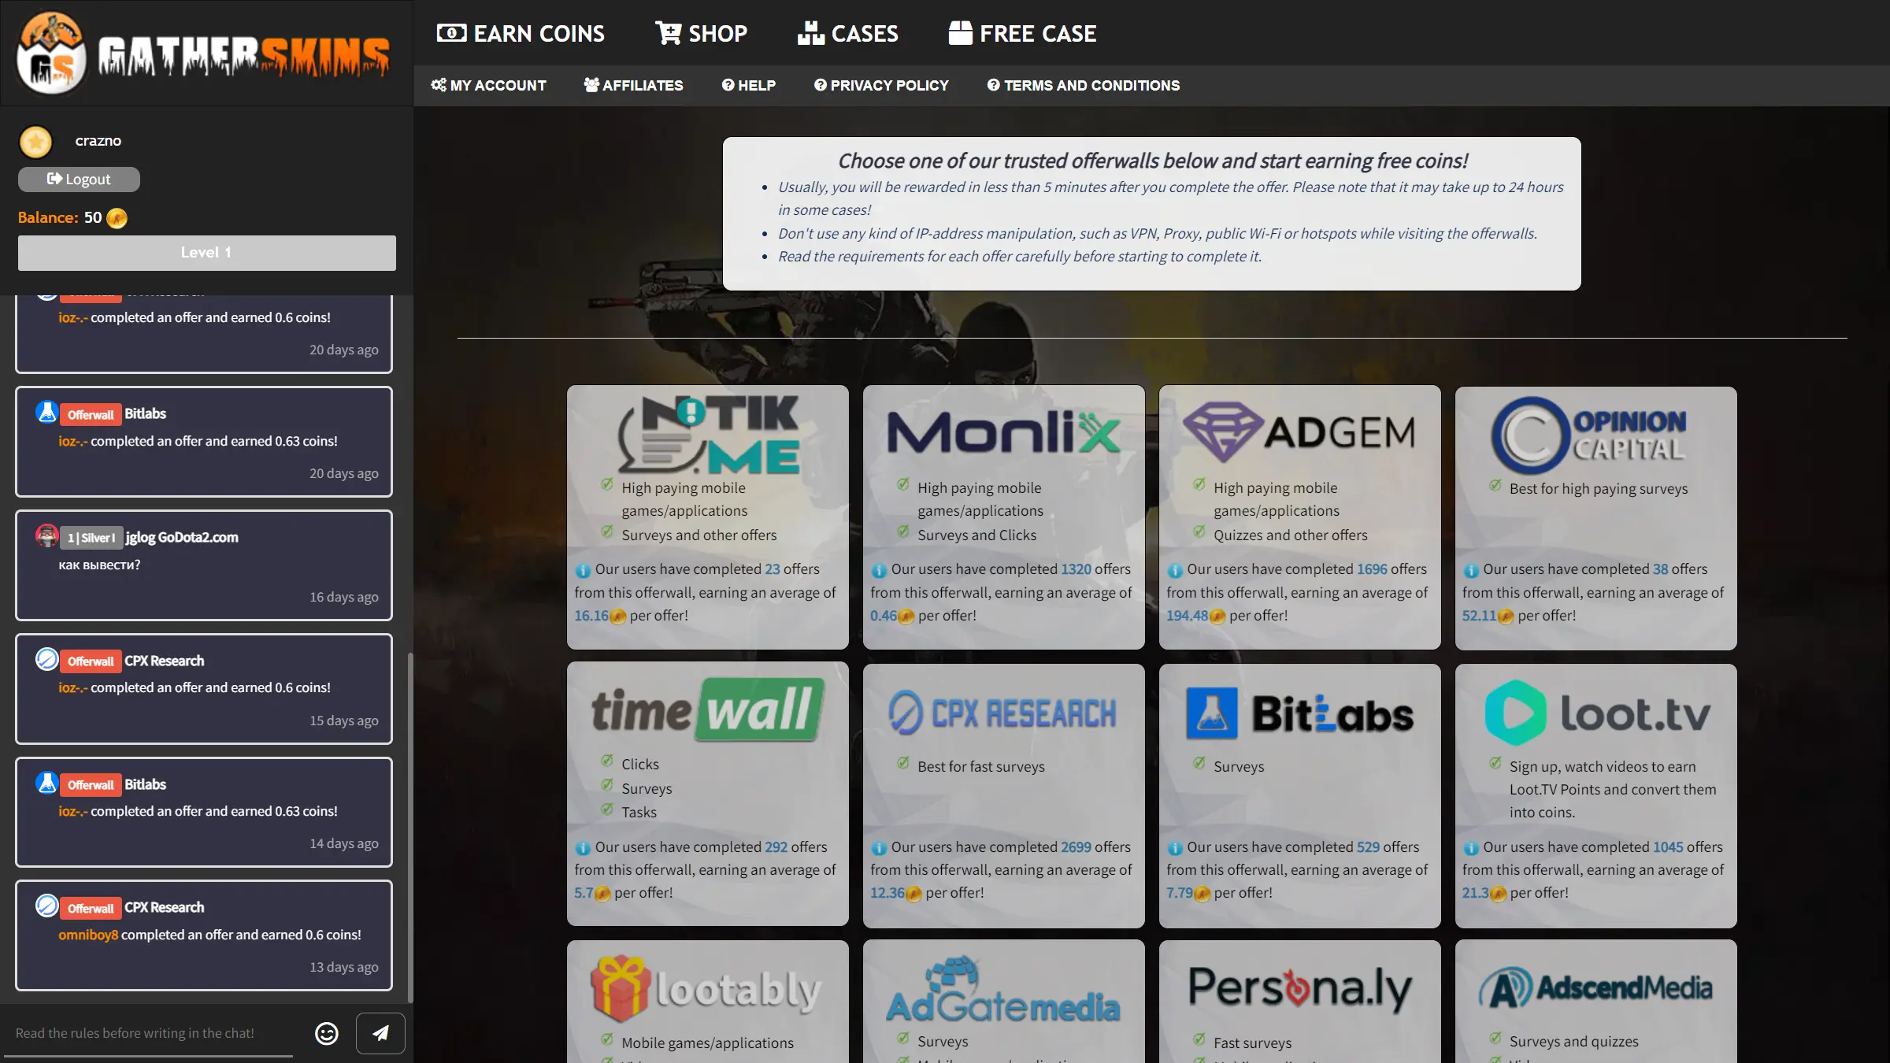Open the CPX Research offerwall
Image resolution: width=1890 pixels, height=1063 pixels.
1003,794
